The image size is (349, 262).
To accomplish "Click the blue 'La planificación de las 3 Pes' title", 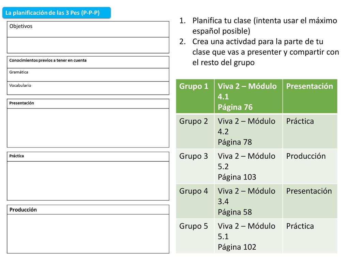I will (57, 13).
